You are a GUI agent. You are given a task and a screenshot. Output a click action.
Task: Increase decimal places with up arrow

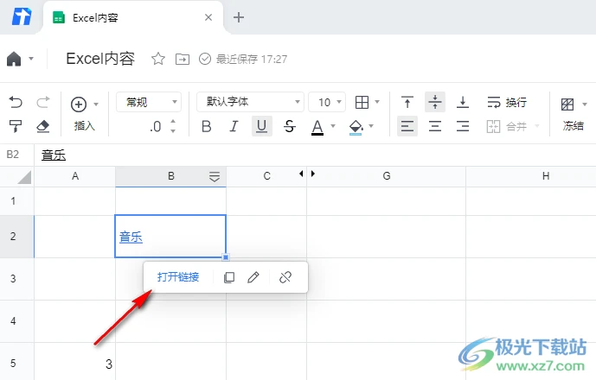pos(173,122)
